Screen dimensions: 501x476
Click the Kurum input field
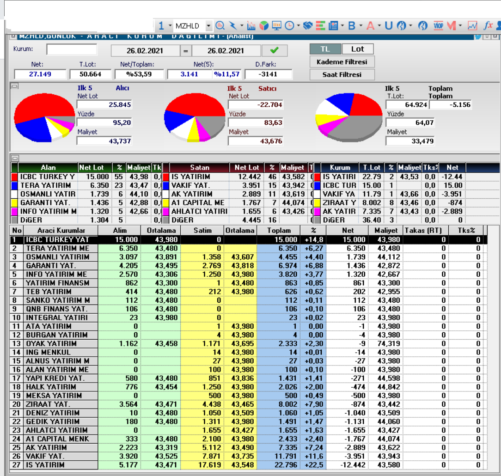click(72, 49)
